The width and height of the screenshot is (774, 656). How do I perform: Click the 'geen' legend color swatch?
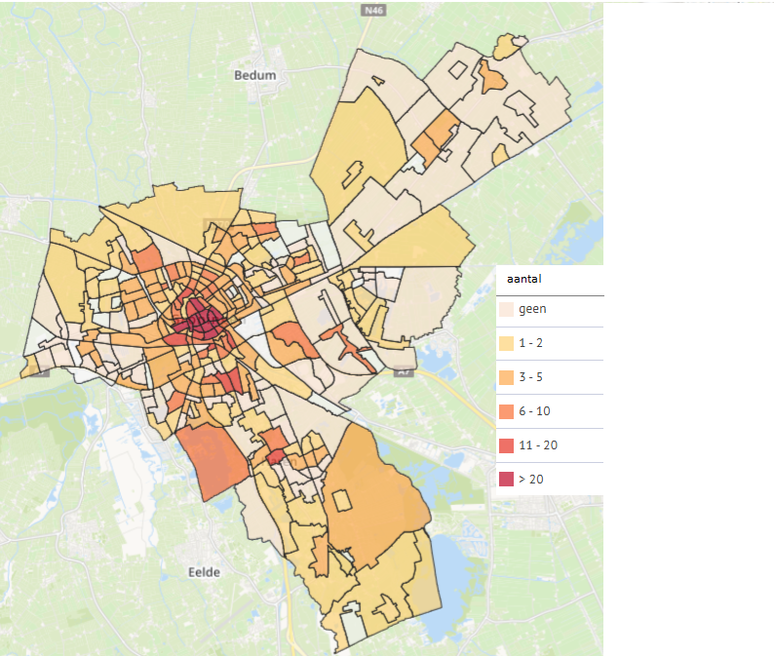tap(507, 310)
